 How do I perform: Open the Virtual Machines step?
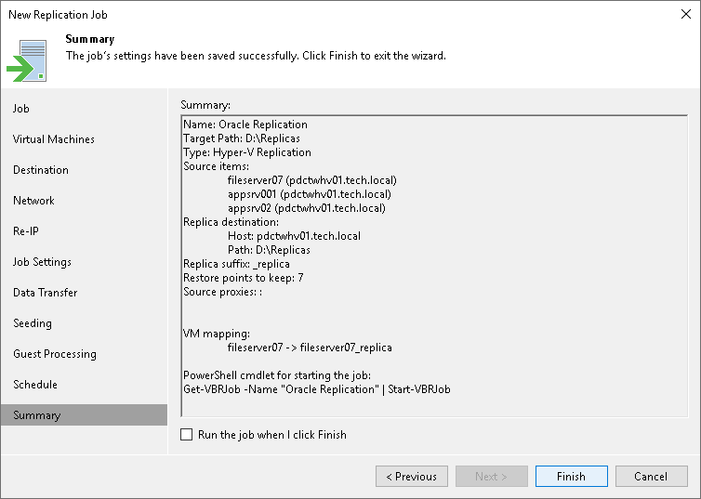[54, 139]
